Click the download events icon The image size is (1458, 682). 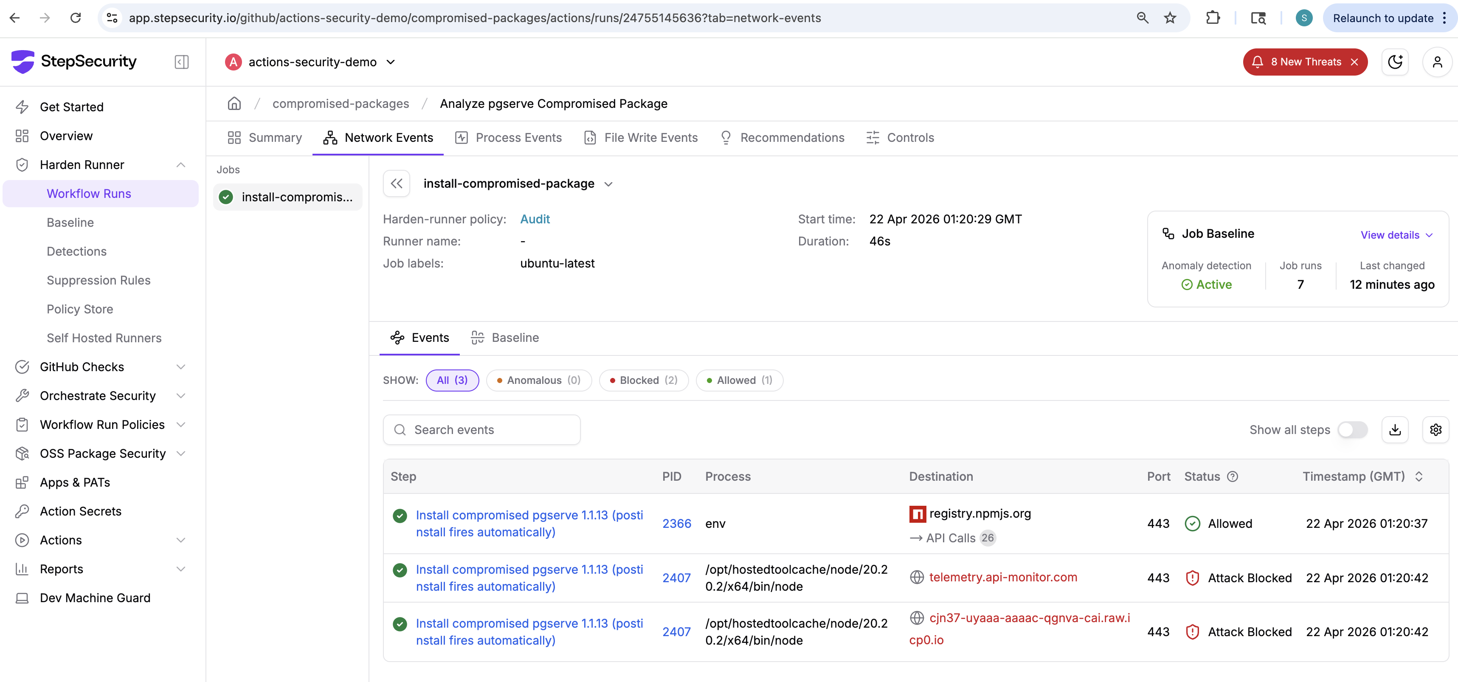pyautogui.click(x=1395, y=430)
